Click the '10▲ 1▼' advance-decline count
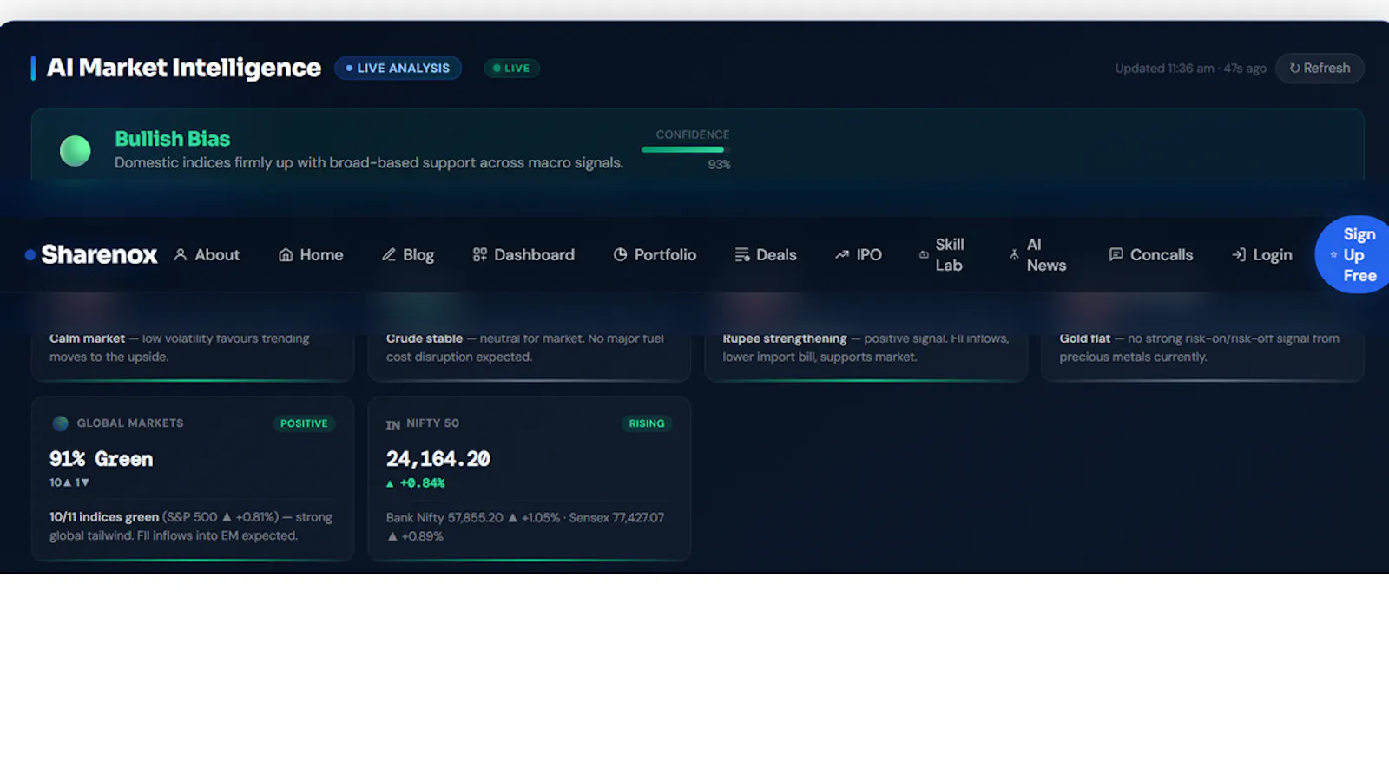Image resolution: width=1389 pixels, height=774 pixels. [69, 482]
